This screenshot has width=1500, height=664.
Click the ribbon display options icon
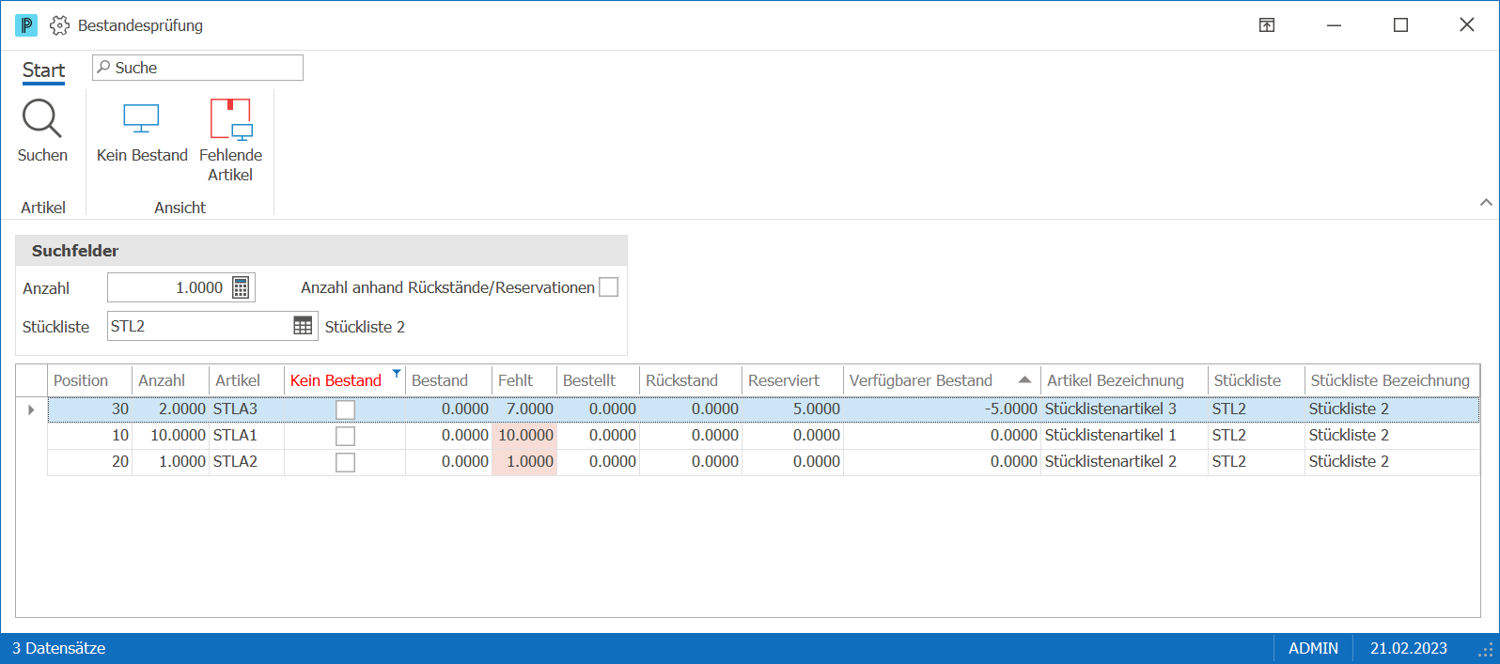point(1267,25)
